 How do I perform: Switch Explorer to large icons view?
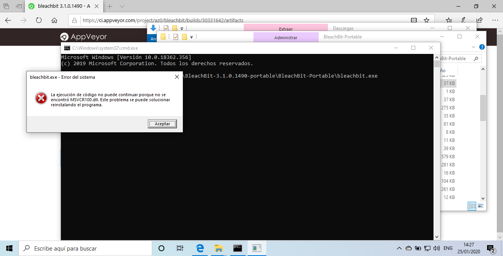(480, 206)
